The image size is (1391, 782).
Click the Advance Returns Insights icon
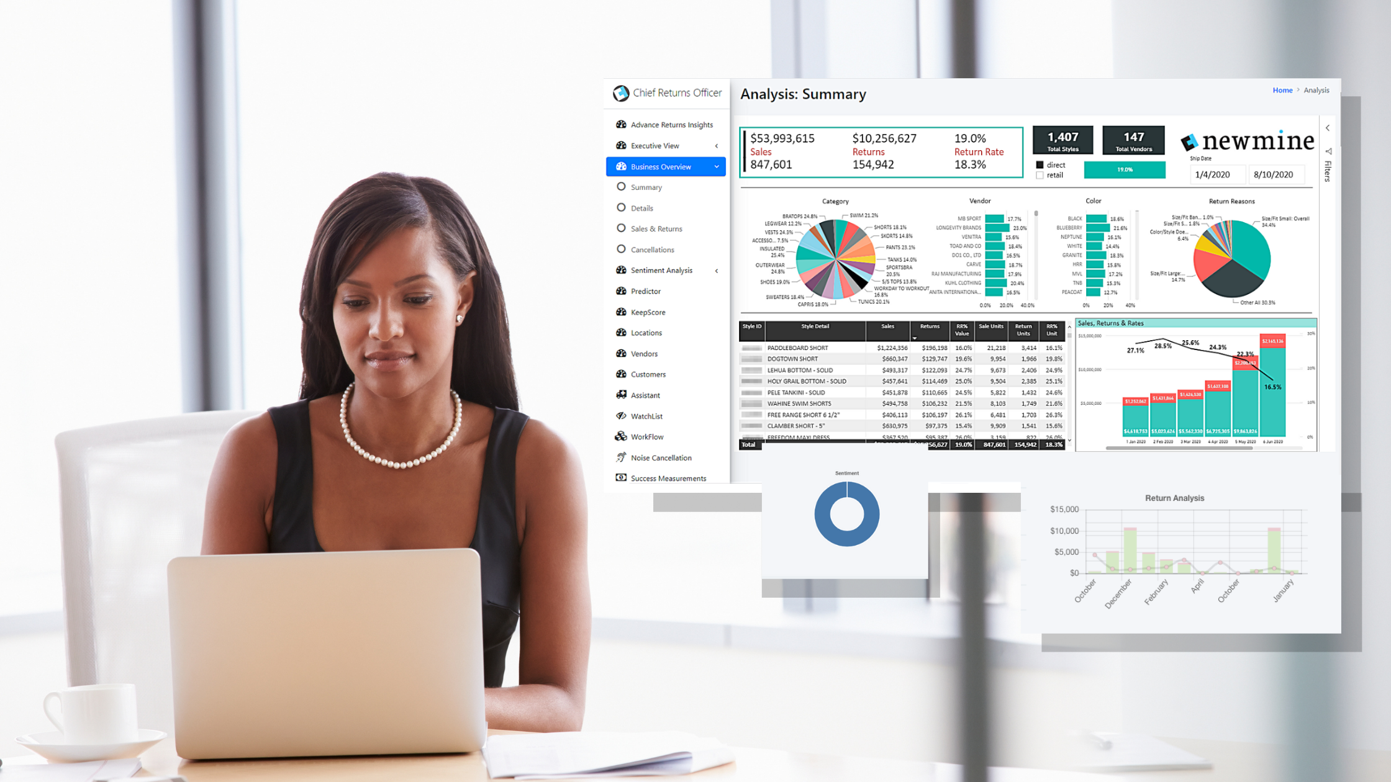click(x=621, y=124)
